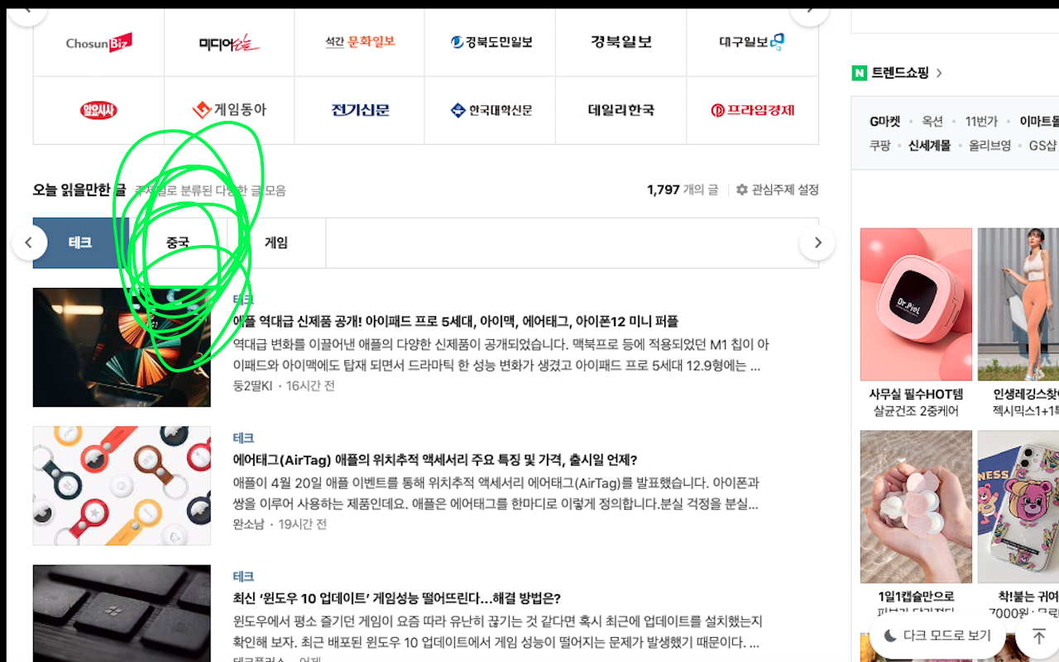This screenshot has width=1059, height=662.
Task: Select the 중국 topic tab
Action: (x=178, y=243)
